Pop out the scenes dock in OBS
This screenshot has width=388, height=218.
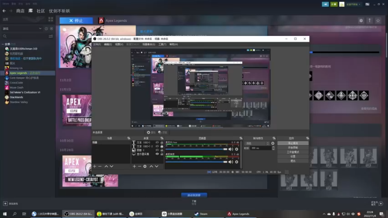[129, 138]
